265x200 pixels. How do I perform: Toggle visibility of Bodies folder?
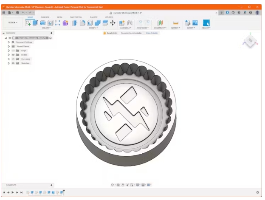(x=13, y=55)
